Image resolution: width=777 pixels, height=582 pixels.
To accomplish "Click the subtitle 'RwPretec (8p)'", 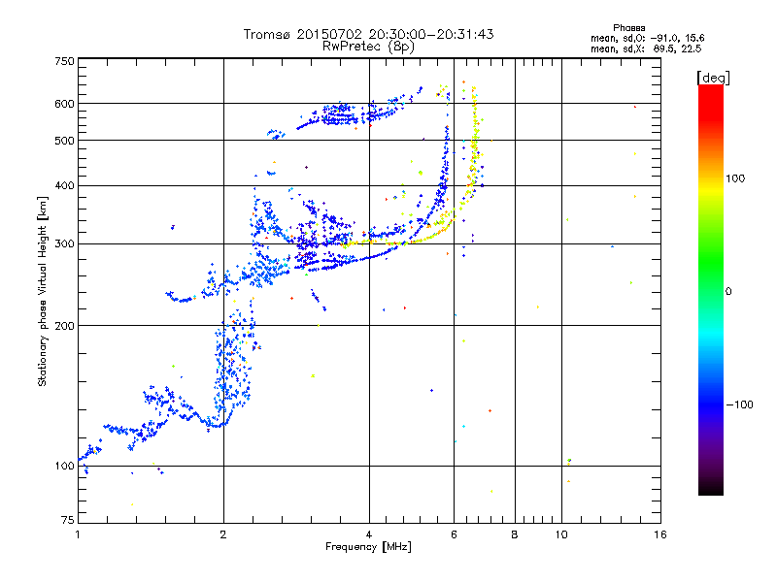I will coord(368,47).
